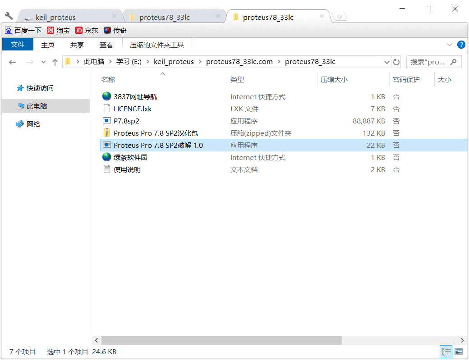The width and height of the screenshot is (469, 360).
Task: Go back with the left arrow
Action: point(12,62)
